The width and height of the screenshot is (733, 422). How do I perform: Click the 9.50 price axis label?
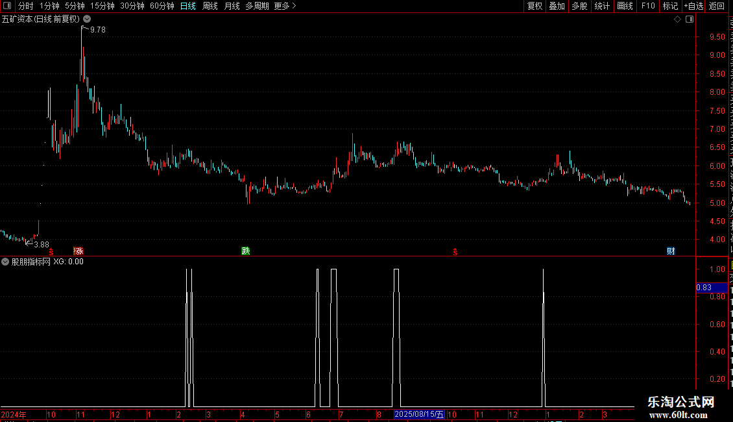[x=717, y=37]
